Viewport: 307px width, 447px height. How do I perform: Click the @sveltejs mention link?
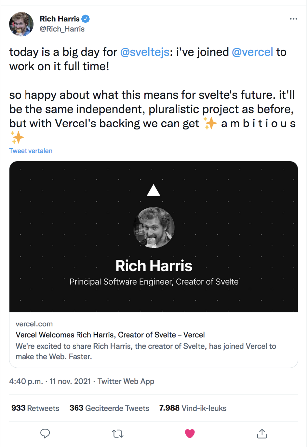coord(144,52)
